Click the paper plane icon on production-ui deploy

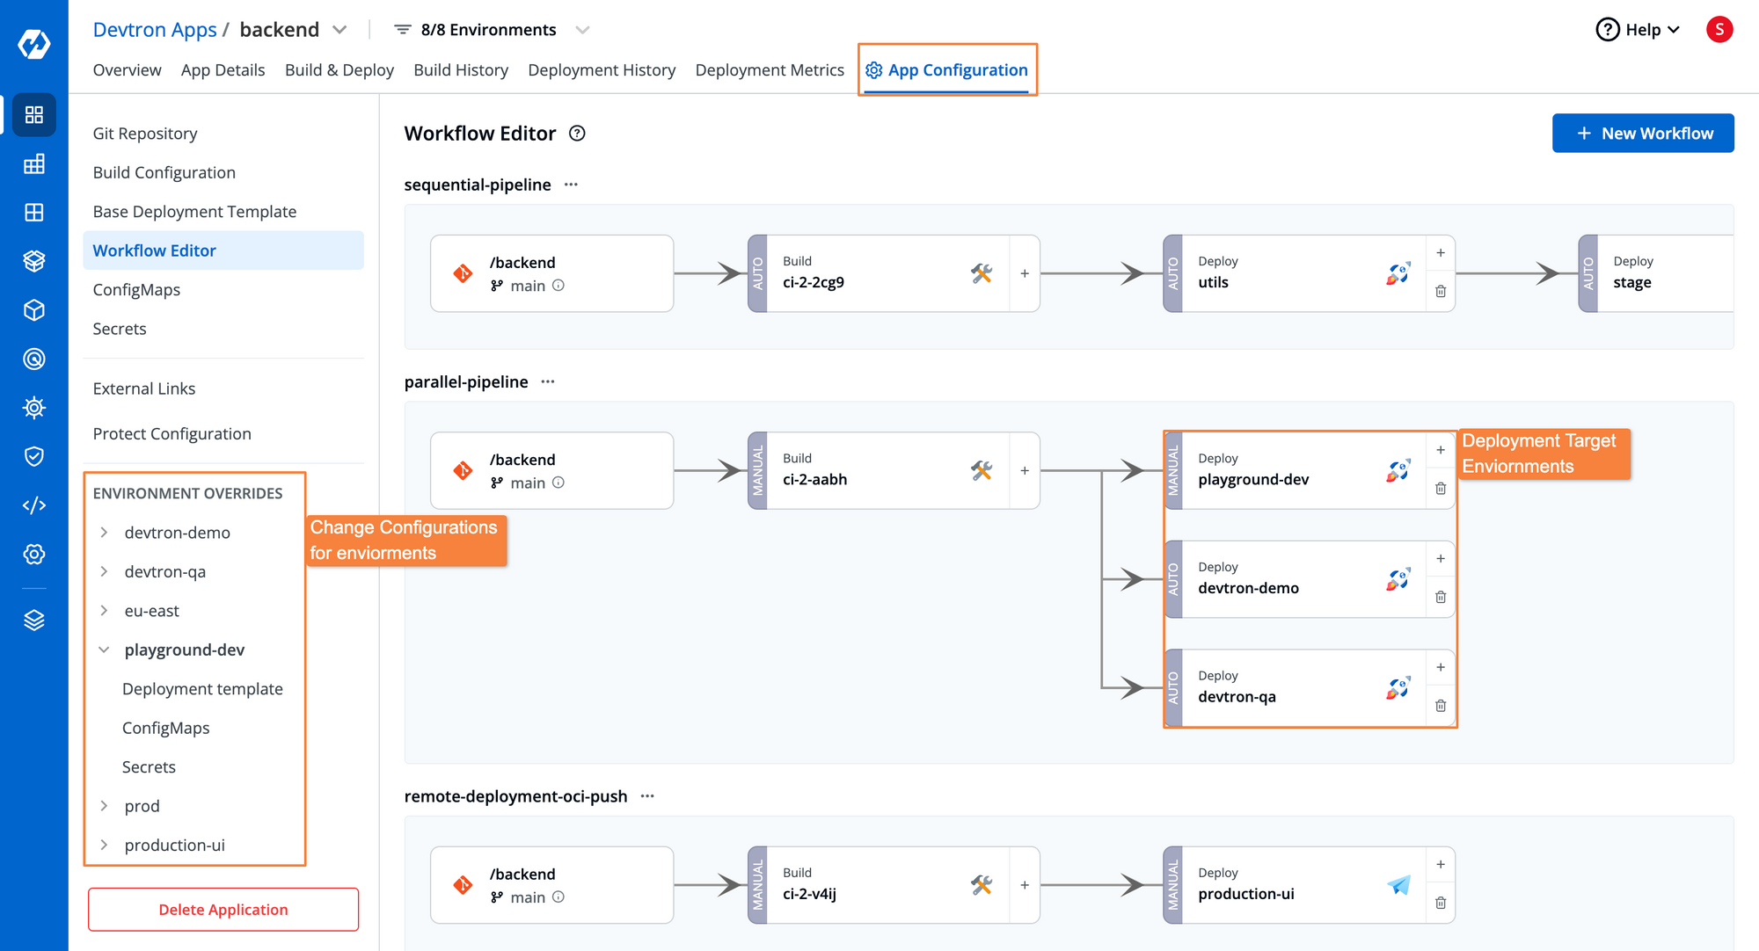coord(1398,884)
